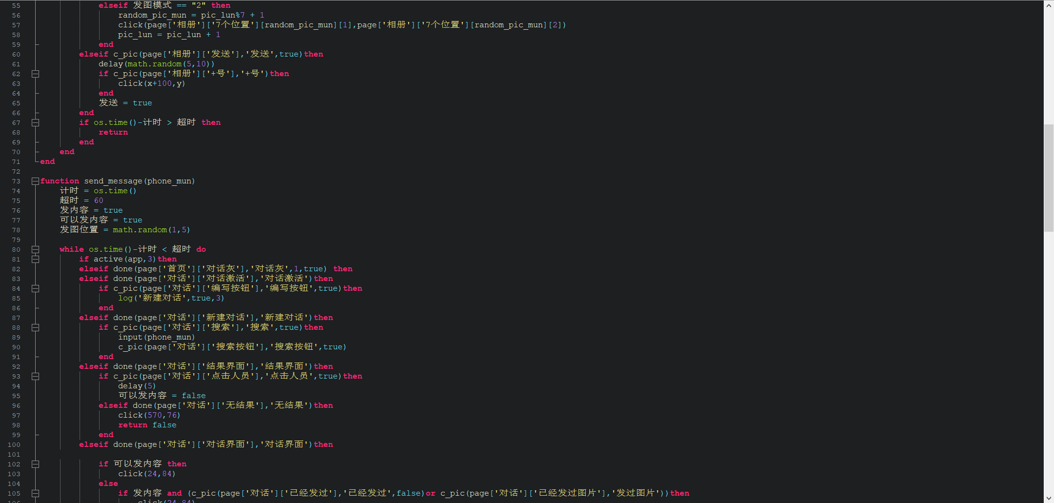Click 'random_pic_mun = pic_lun%7 + 1' on line 56

pos(191,15)
